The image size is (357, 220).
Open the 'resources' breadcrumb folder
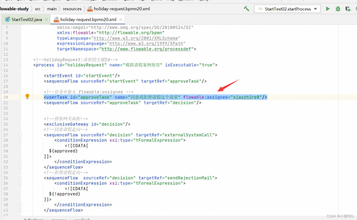click(x=72, y=9)
